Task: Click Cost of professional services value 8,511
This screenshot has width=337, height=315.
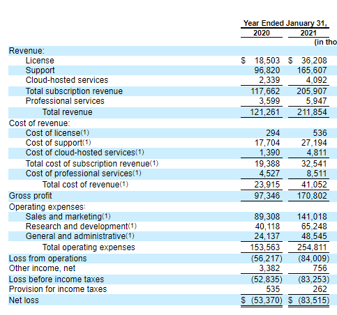Action: pos(316,174)
